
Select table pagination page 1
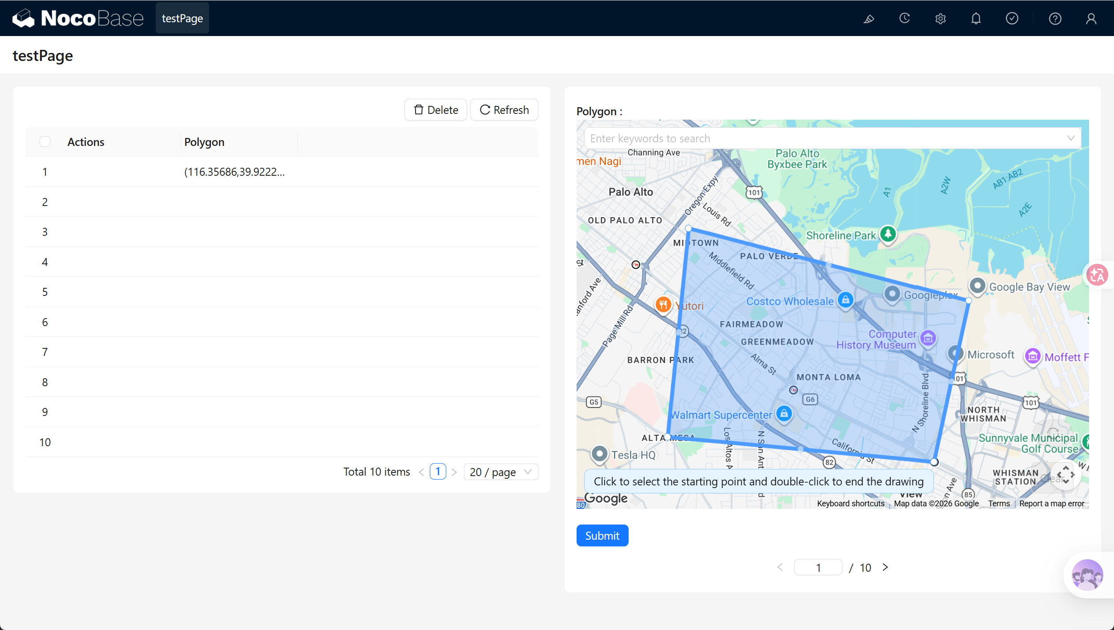[x=438, y=472]
